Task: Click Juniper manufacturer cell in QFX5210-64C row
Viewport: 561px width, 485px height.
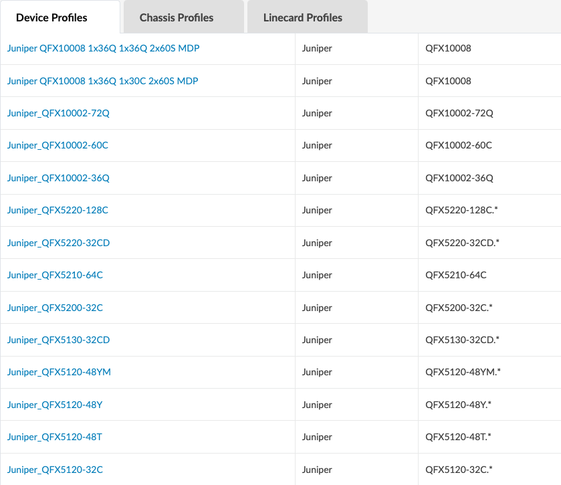Action: [317, 275]
